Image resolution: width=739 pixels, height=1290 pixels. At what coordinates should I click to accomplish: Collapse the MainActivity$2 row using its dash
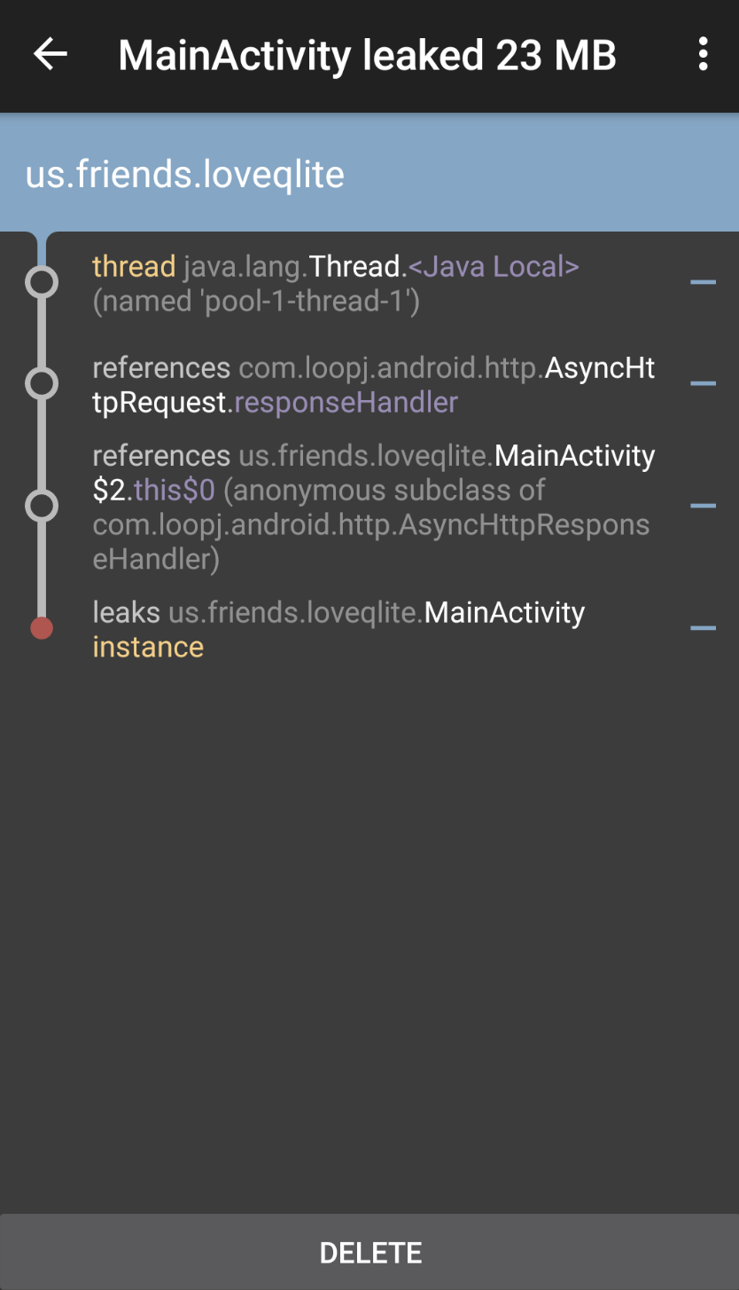click(x=703, y=506)
